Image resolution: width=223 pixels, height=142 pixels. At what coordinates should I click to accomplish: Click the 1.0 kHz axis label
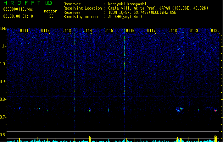point(3,64)
